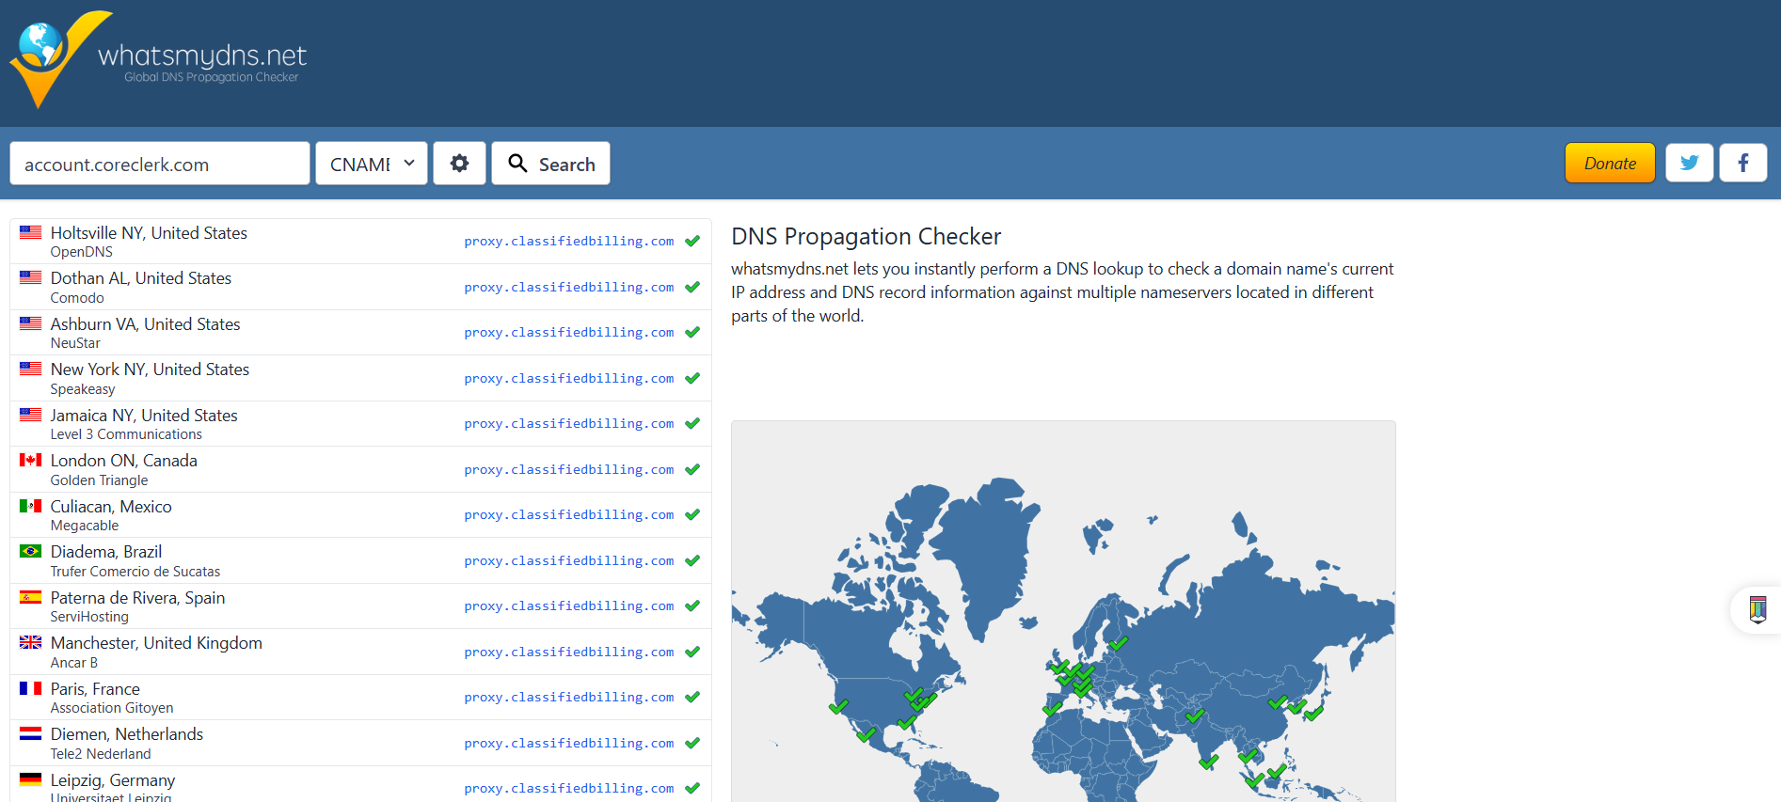
Task: Click the green checkmark in Ashburn row
Action: coord(692,332)
